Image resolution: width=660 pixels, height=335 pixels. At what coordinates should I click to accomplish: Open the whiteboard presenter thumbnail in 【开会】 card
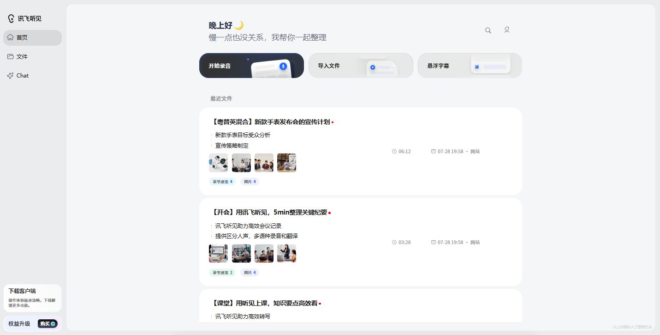point(286,253)
